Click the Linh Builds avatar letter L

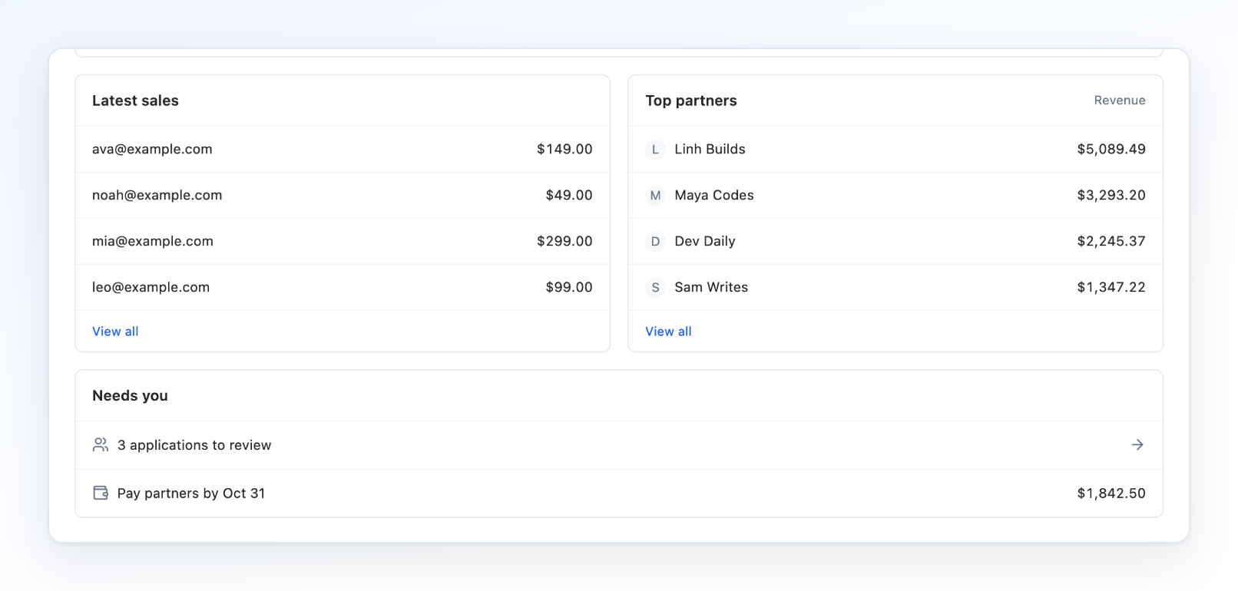pos(655,150)
